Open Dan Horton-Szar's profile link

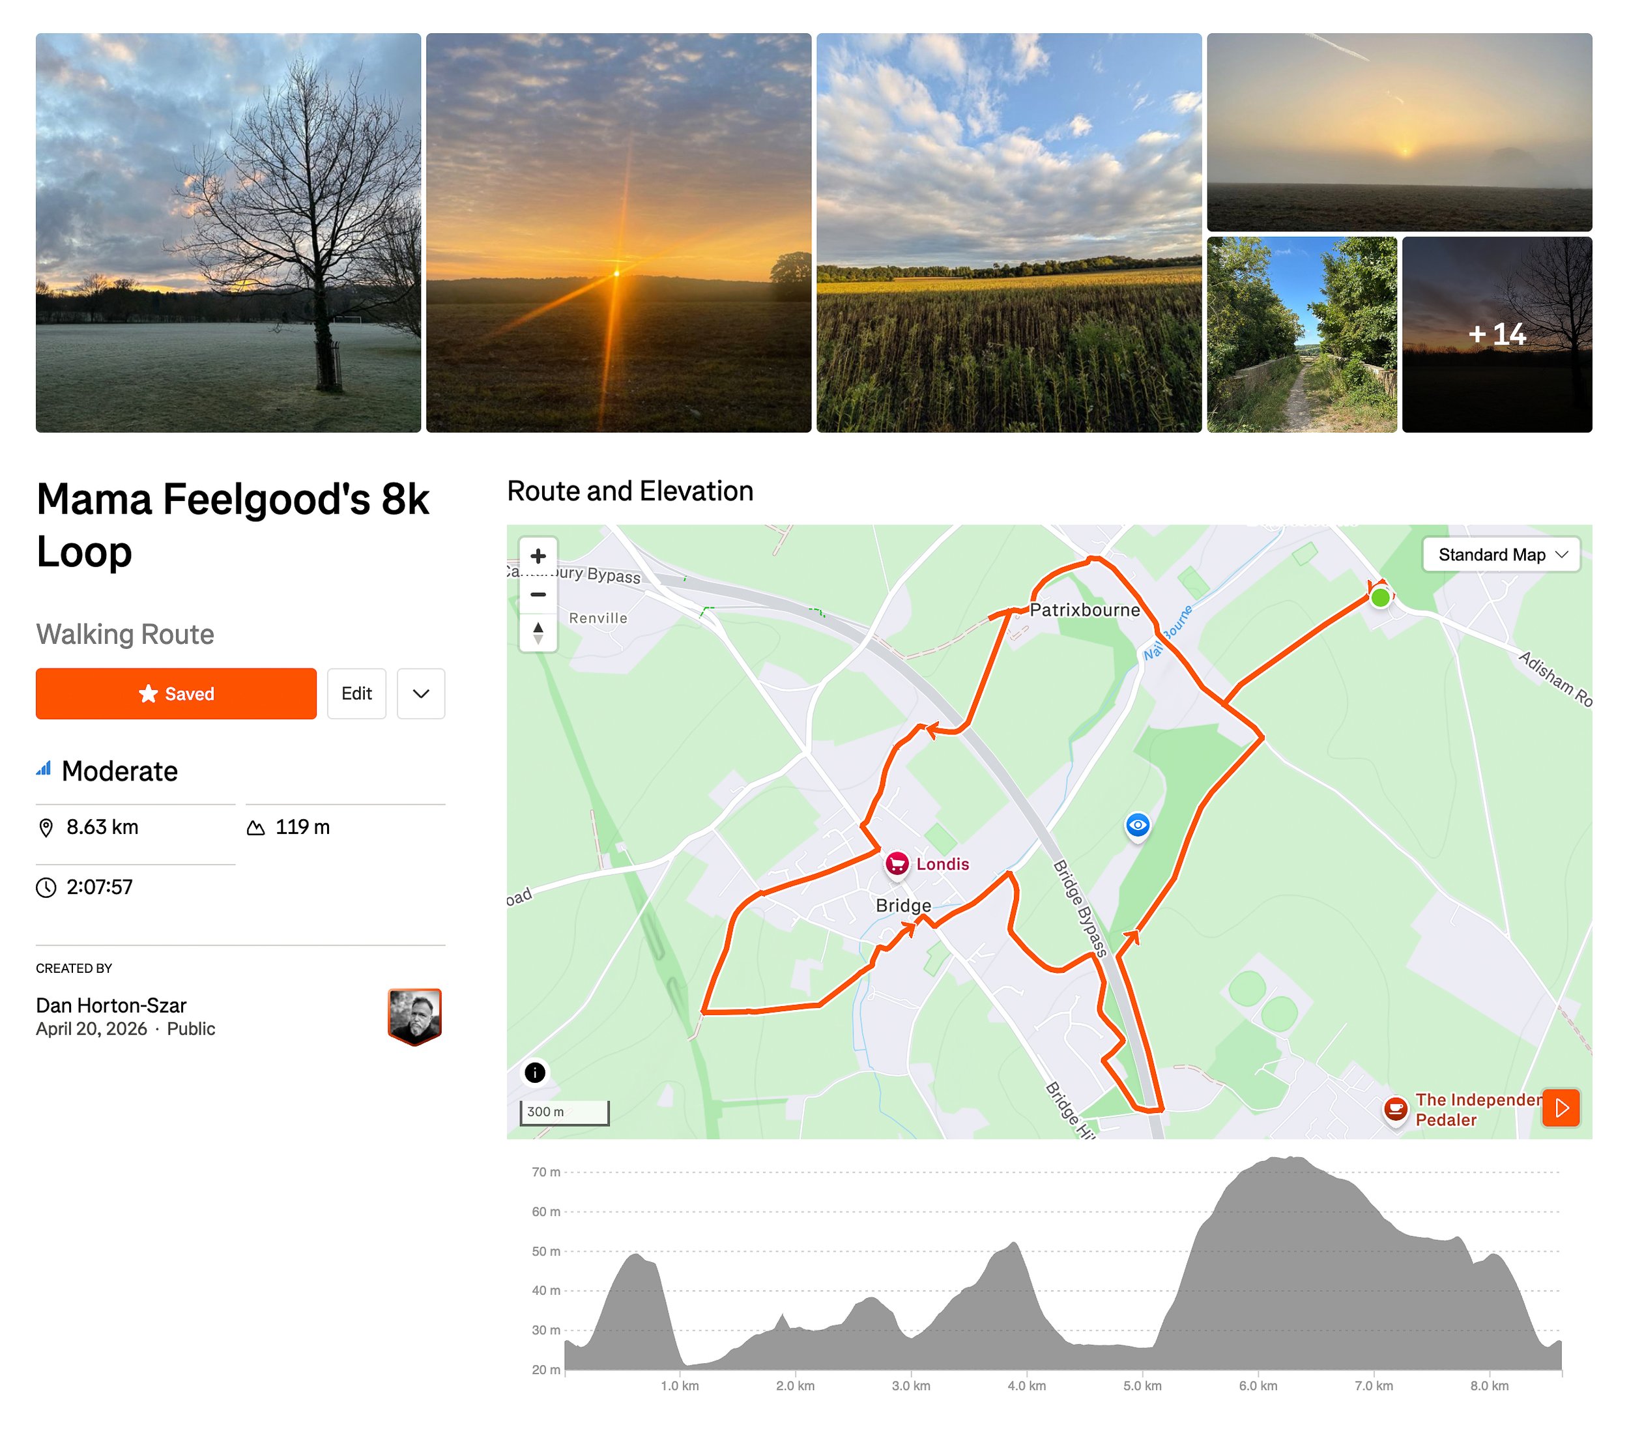point(111,1005)
